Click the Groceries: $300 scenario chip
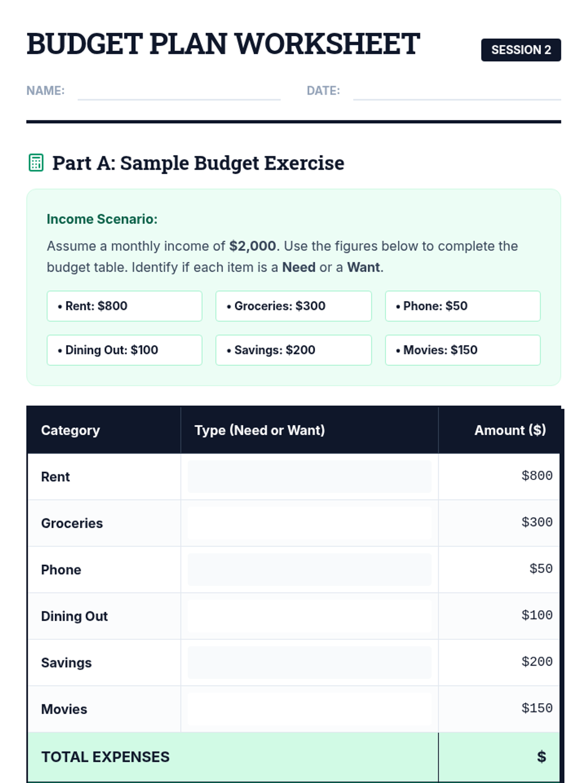 click(293, 306)
